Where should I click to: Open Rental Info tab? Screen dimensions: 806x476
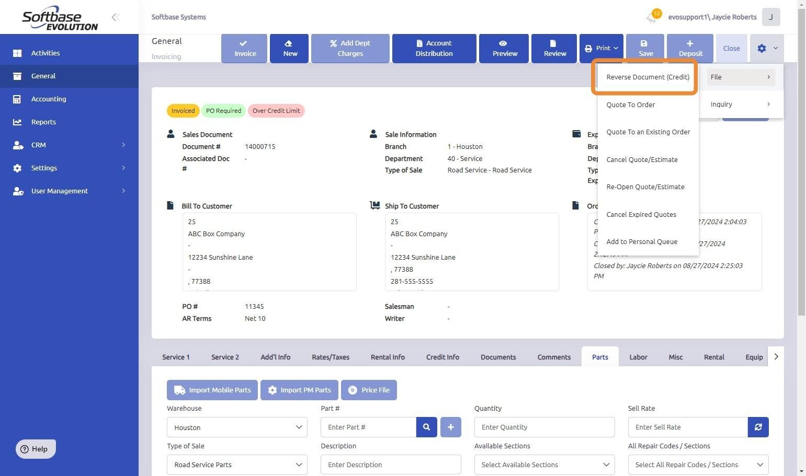[x=388, y=357]
